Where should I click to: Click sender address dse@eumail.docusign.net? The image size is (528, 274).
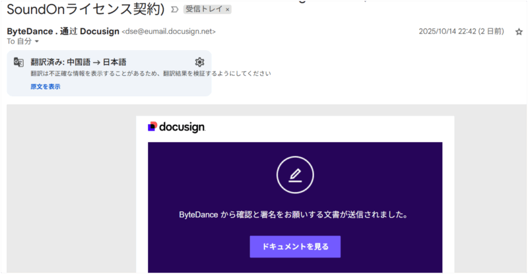(169, 32)
